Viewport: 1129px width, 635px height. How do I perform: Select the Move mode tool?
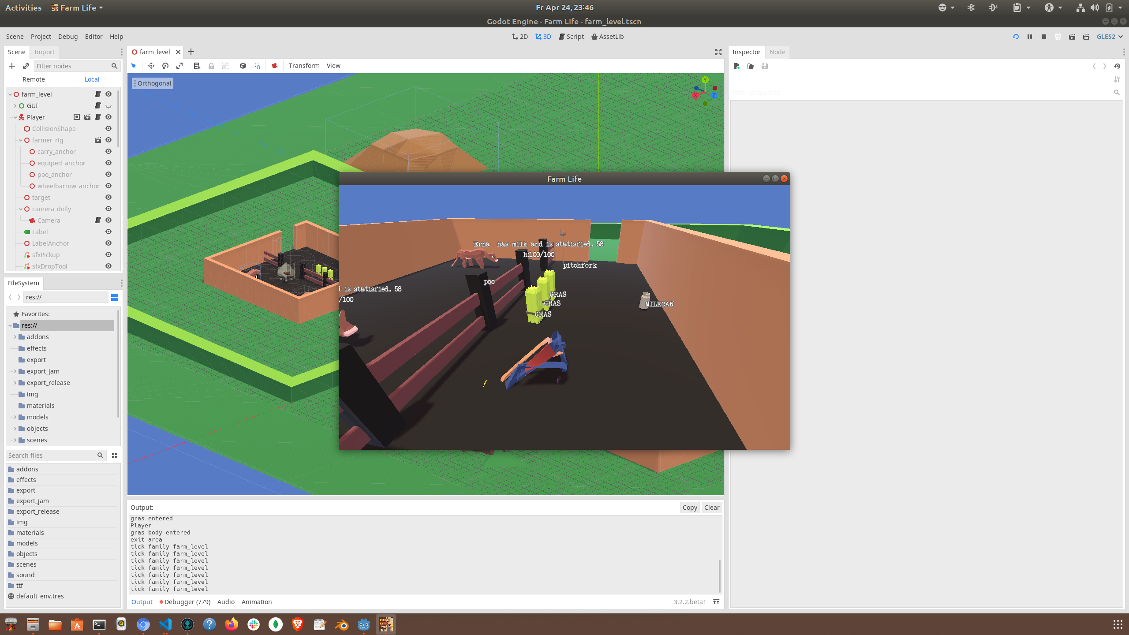click(x=151, y=66)
